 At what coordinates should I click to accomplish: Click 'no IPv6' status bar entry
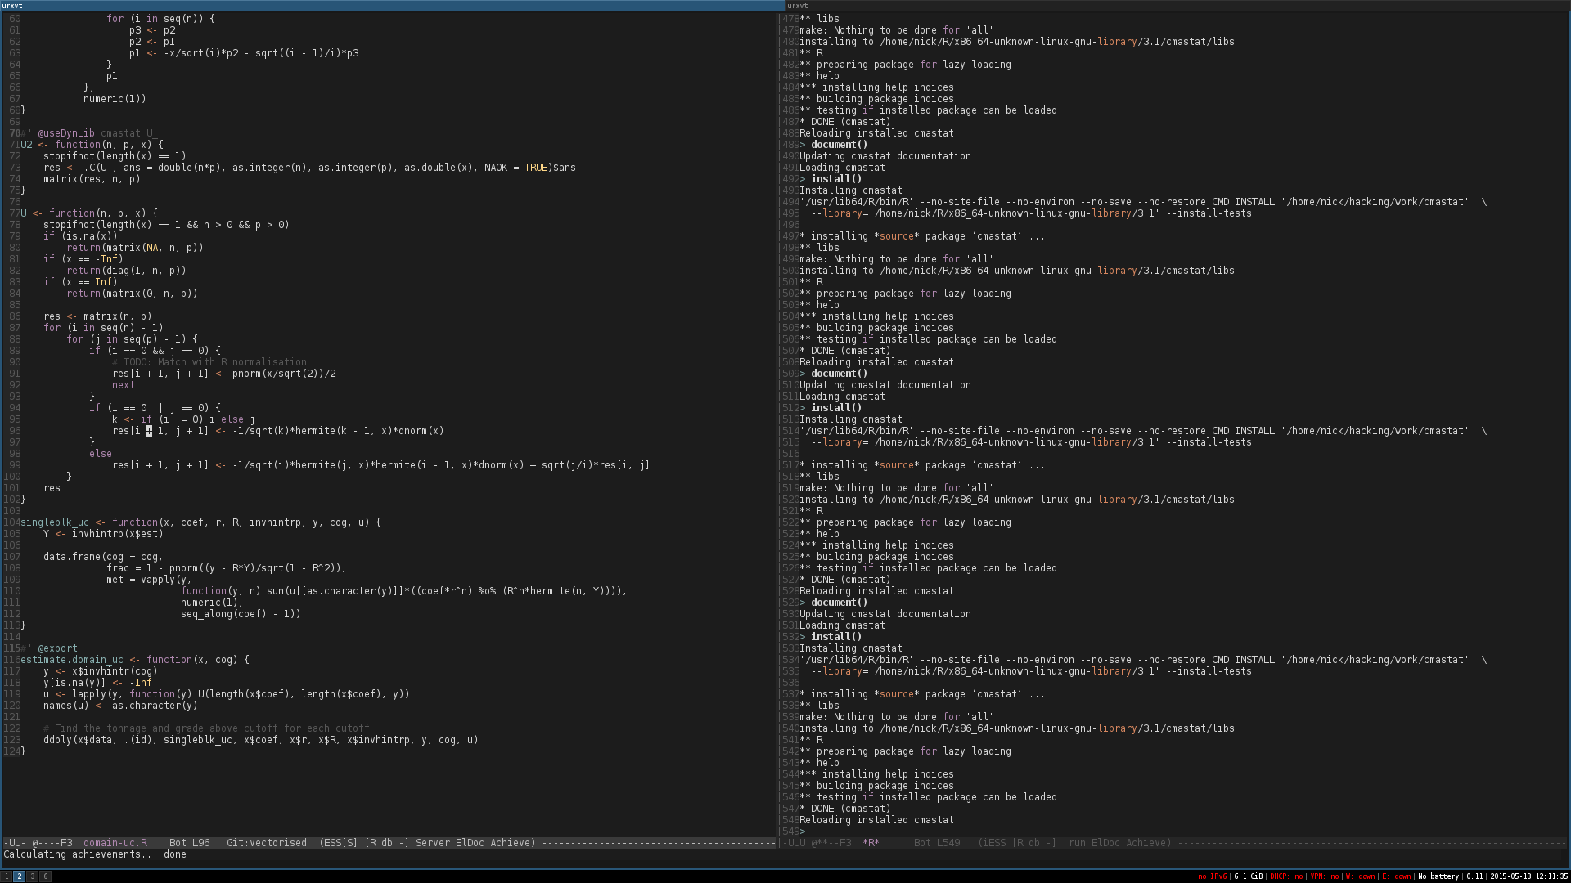(x=1213, y=876)
